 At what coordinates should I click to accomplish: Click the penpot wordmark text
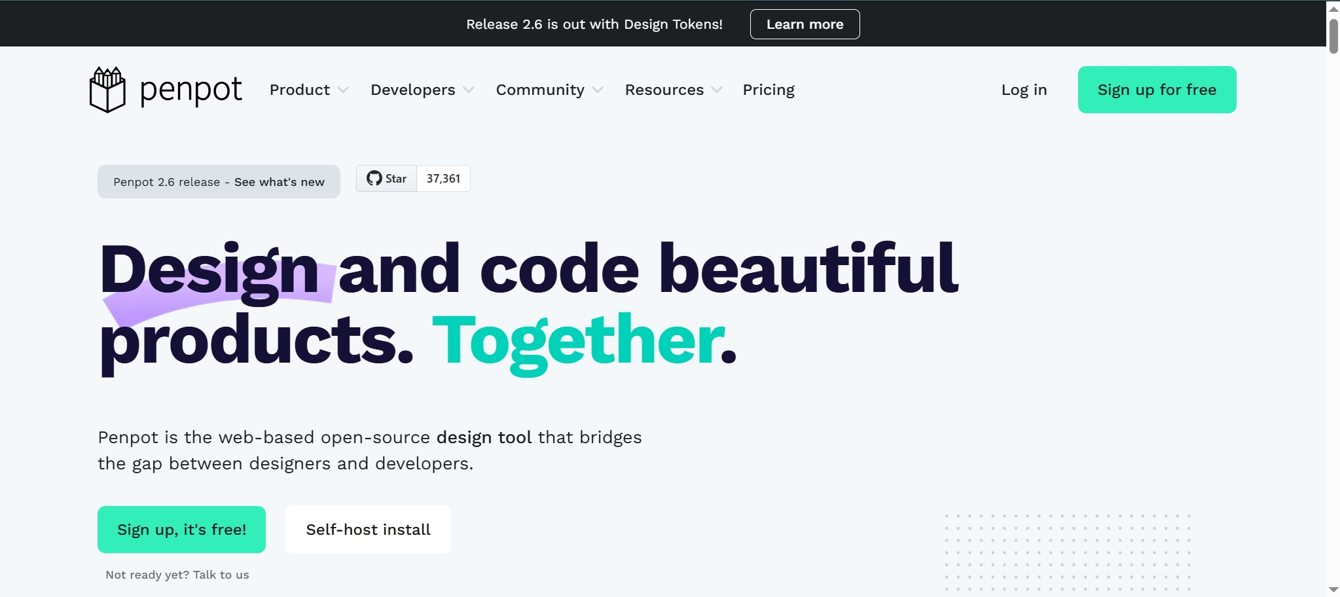(x=190, y=90)
